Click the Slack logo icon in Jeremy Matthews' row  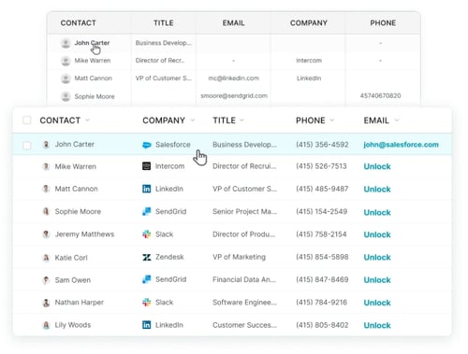[x=146, y=234]
